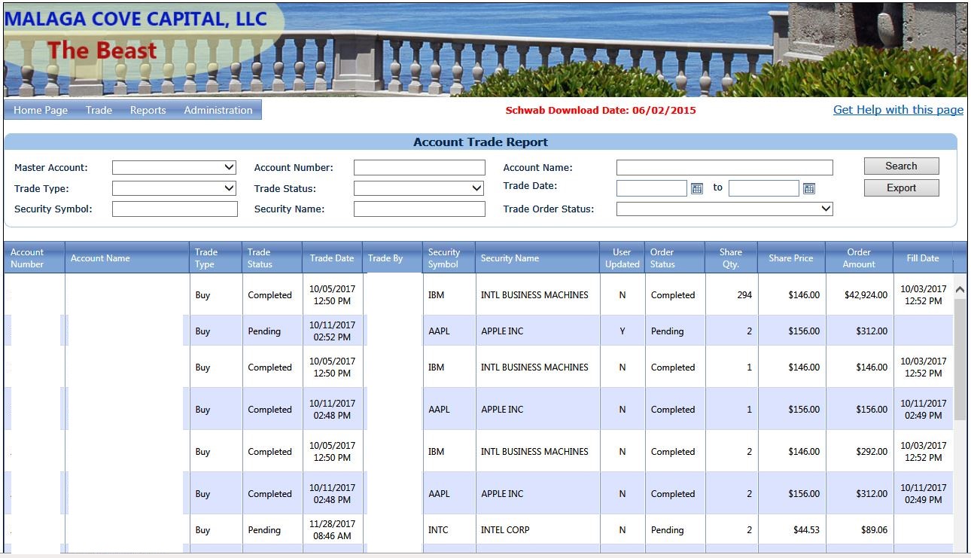Image resolution: width=971 pixels, height=558 pixels.
Task: Sort by the Order Amount column header
Action: pyautogui.click(x=859, y=258)
